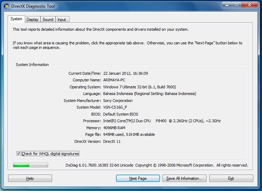Click the Help button
Screen dimensions: 262x191
(x=30, y=178)
